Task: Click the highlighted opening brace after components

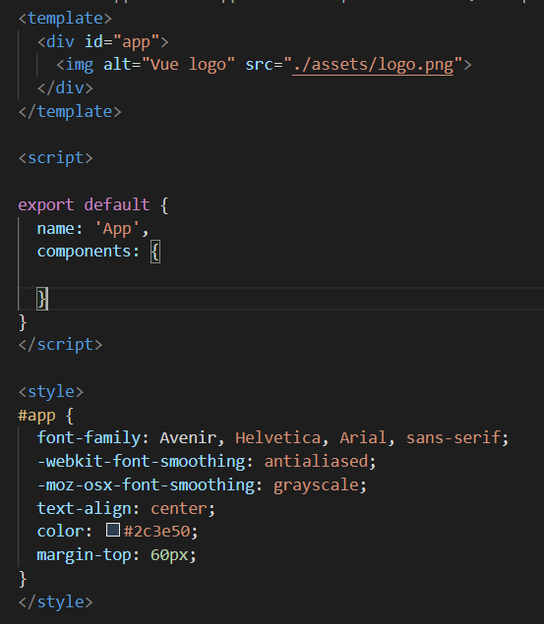Action: [x=155, y=252]
